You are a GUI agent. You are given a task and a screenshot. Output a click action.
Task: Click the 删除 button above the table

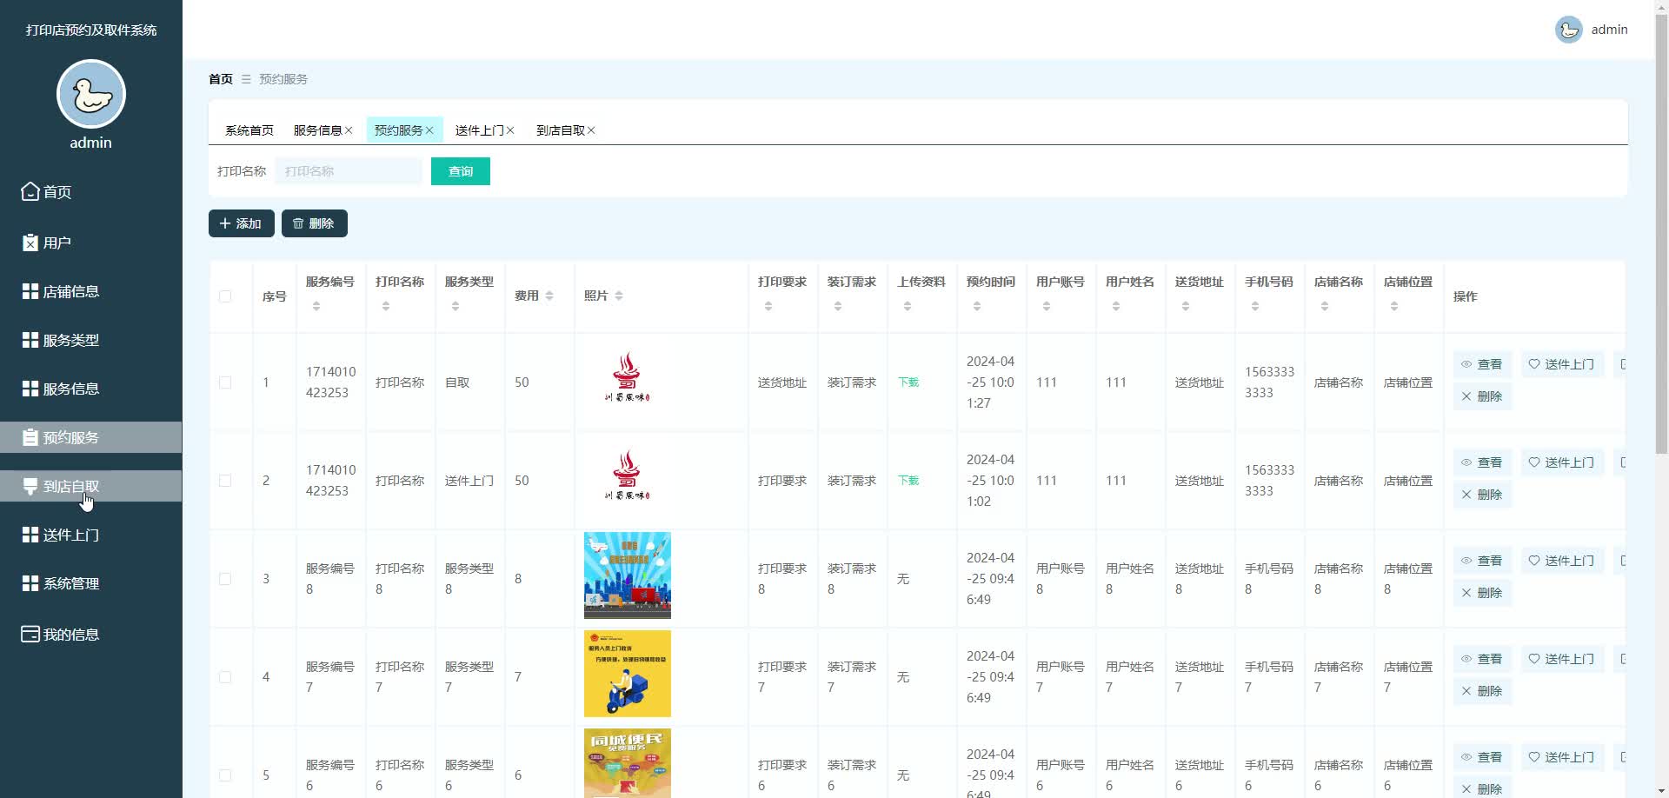pos(315,223)
